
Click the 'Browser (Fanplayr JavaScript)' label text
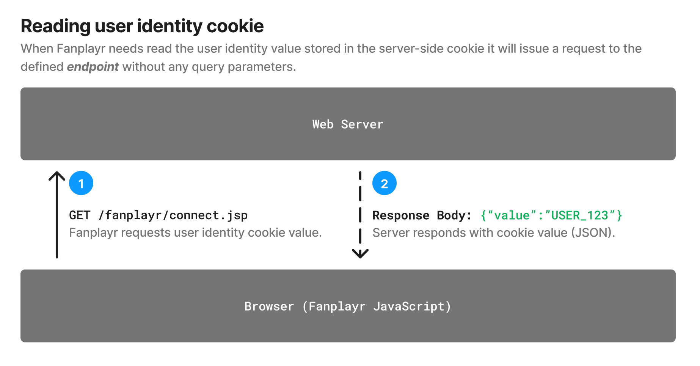[x=348, y=306]
